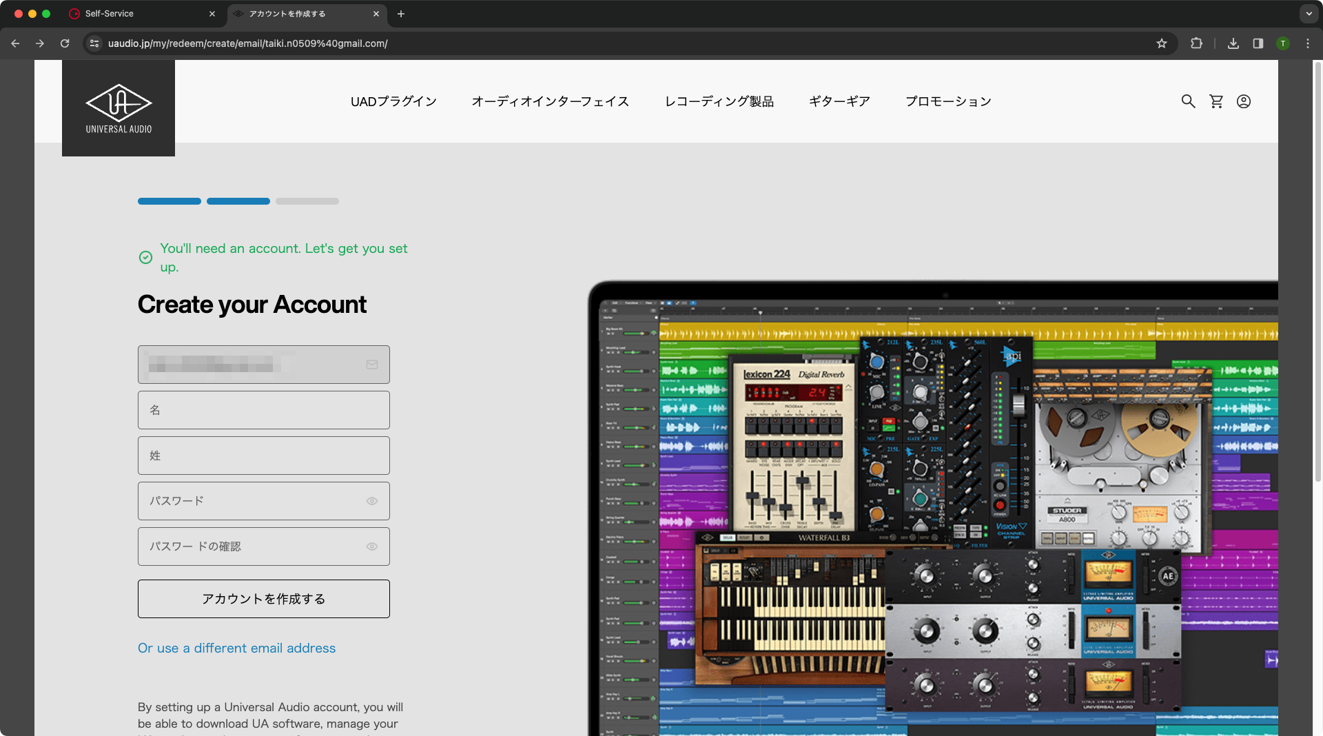Open the ギターギア menu
This screenshot has width=1323, height=736.
point(839,101)
